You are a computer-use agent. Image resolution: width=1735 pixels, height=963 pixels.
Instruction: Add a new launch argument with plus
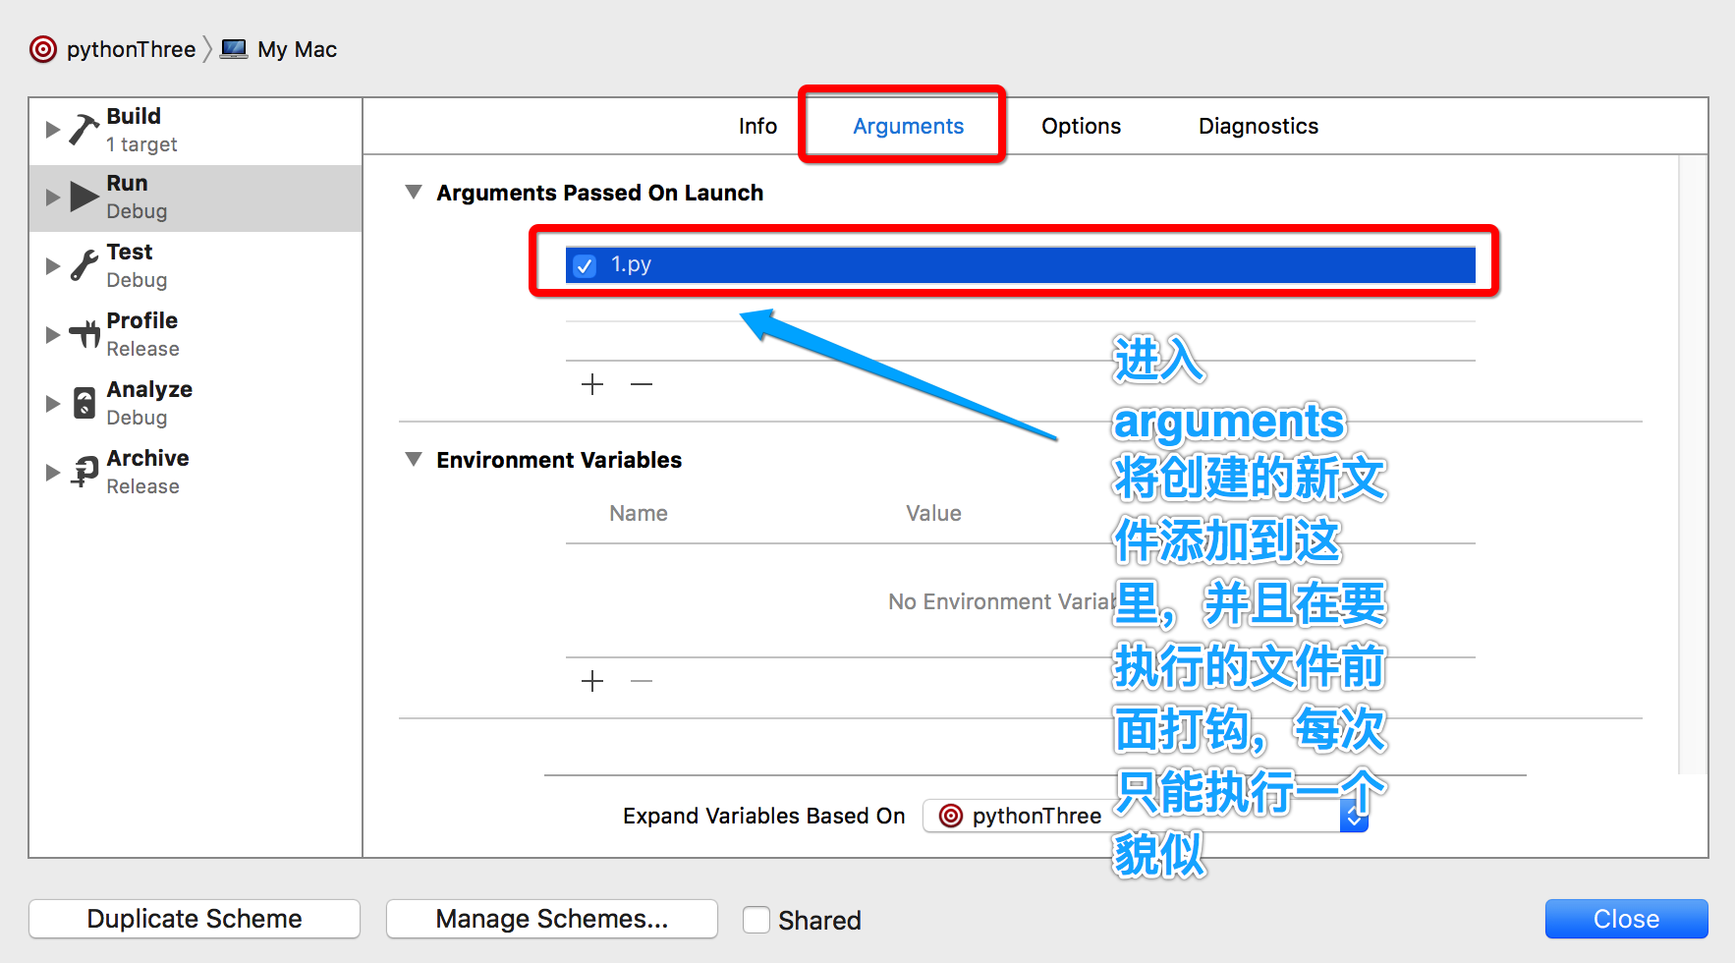point(592,384)
